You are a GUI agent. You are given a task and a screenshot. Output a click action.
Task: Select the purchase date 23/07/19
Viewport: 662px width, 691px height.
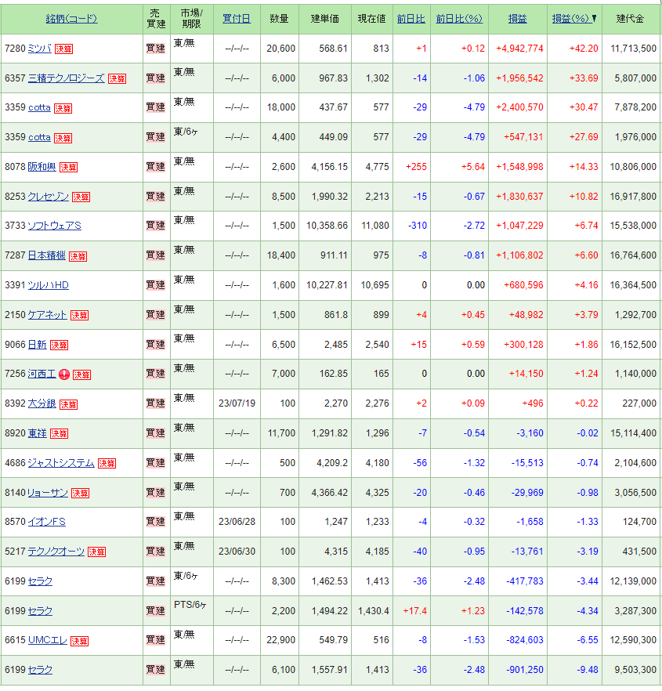pyautogui.click(x=237, y=403)
